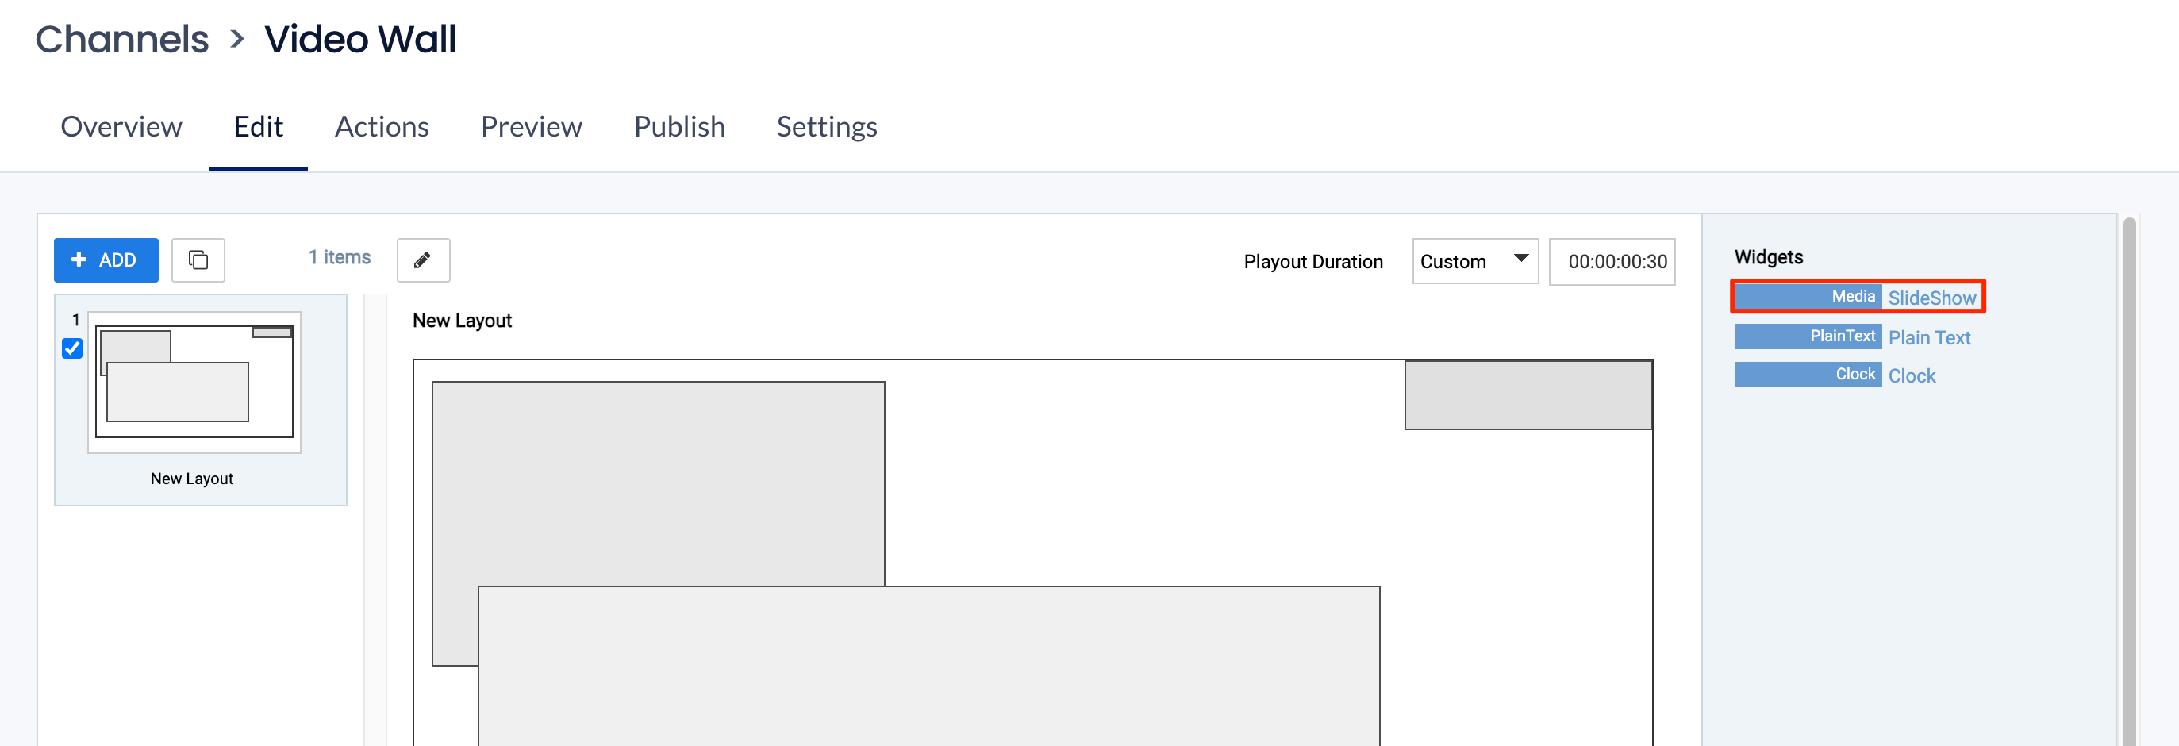Viewport: 2179px width, 746px height.
Task: Click the Clock widget link
Action: point(1912,375)
